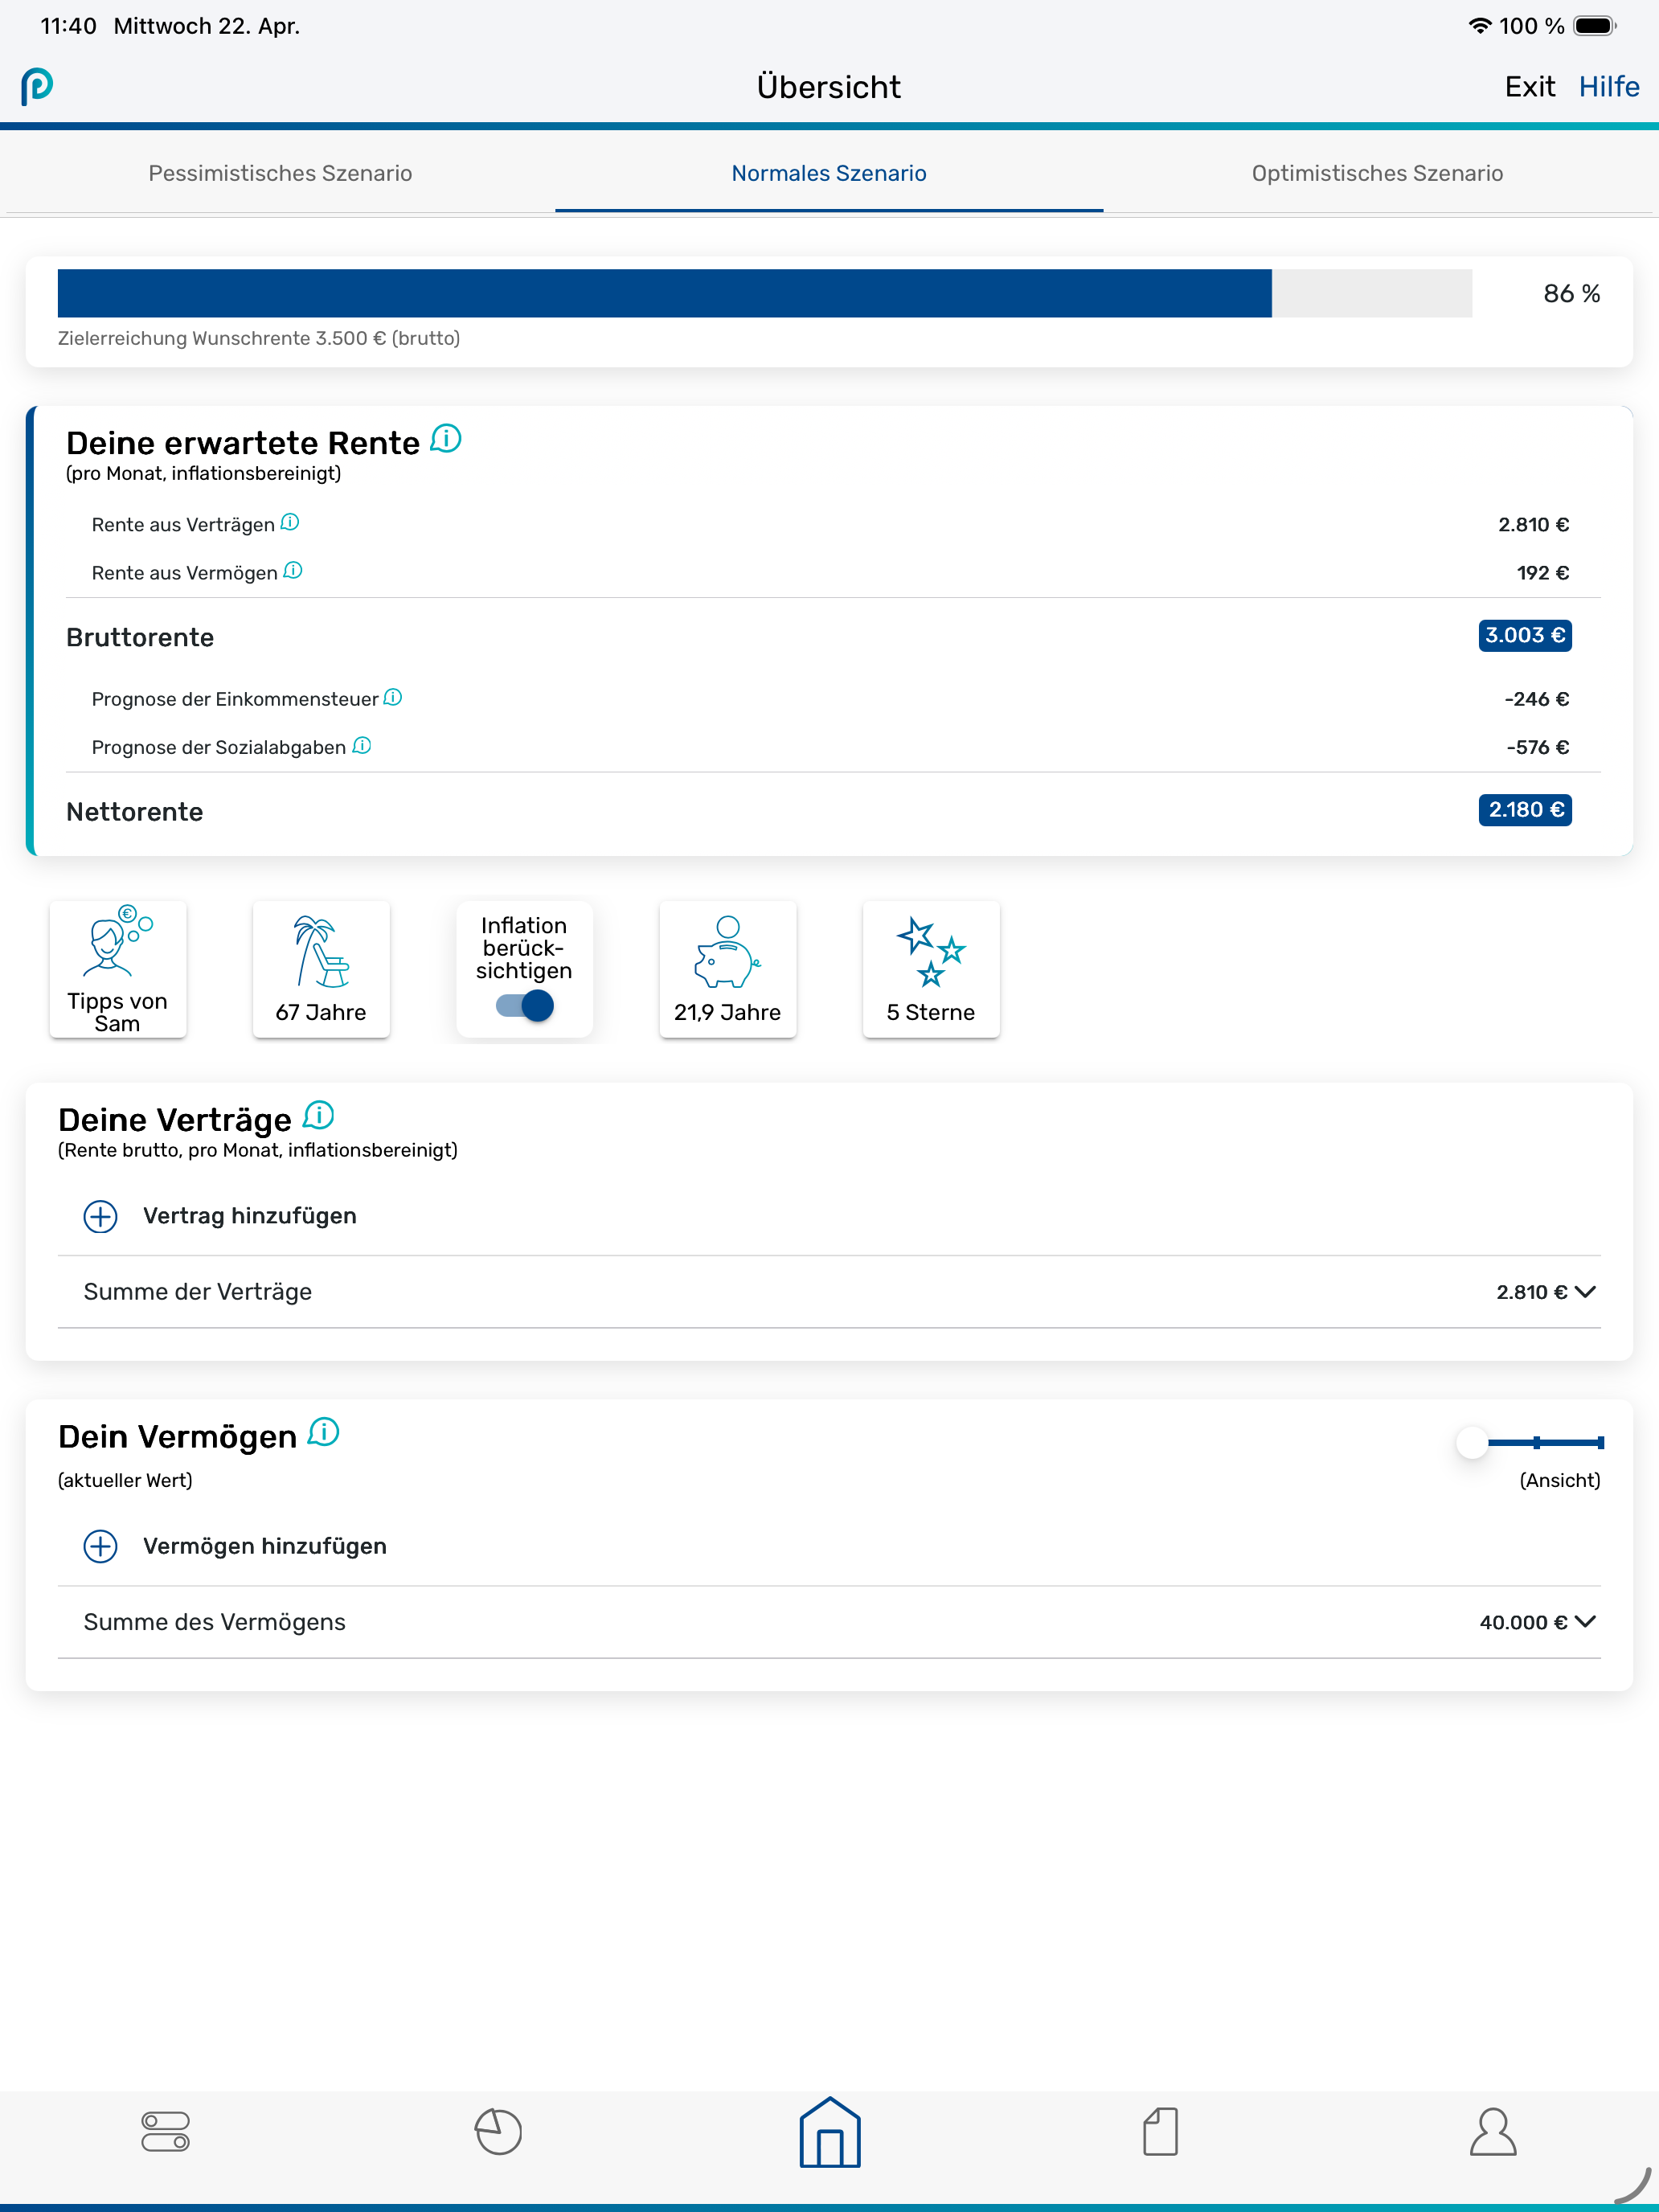Open the Hilfe link
Screen dimensions: 1659x2212
[x=1608, y=87]
